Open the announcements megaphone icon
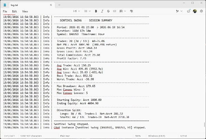This screenshot has height=139, width=206. point(188,11)
